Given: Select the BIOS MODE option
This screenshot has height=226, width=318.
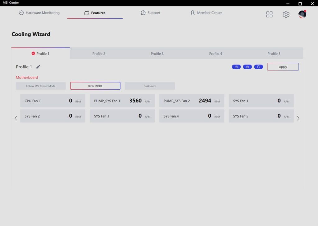Looking at the screenshot, I should pos(95,86).
